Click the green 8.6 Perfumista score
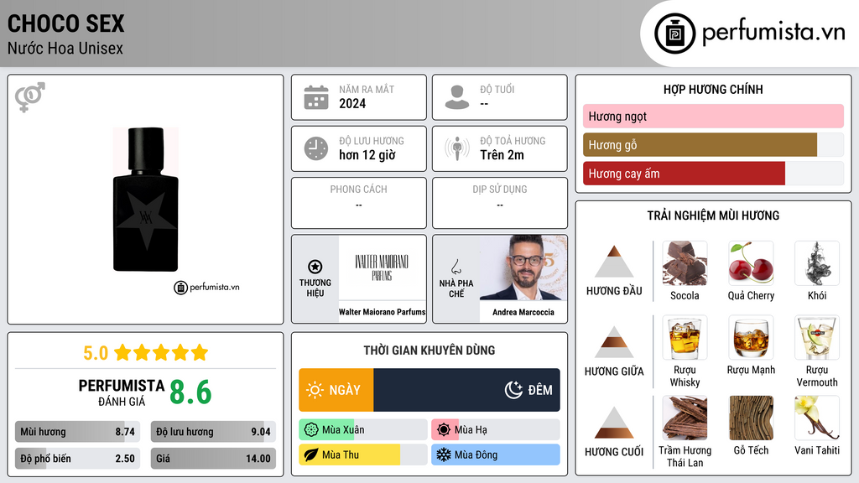Image resolution: width=859 pixels, height=483 pixels. [190, 392]
